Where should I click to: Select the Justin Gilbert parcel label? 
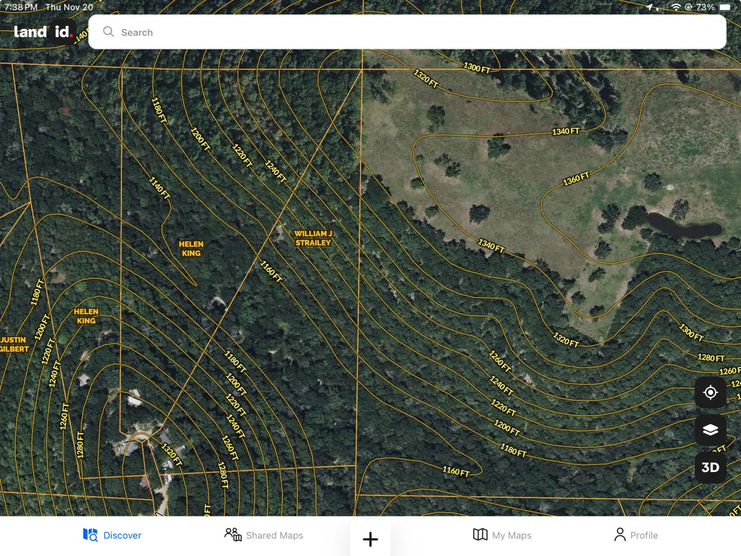coord(14,344)
